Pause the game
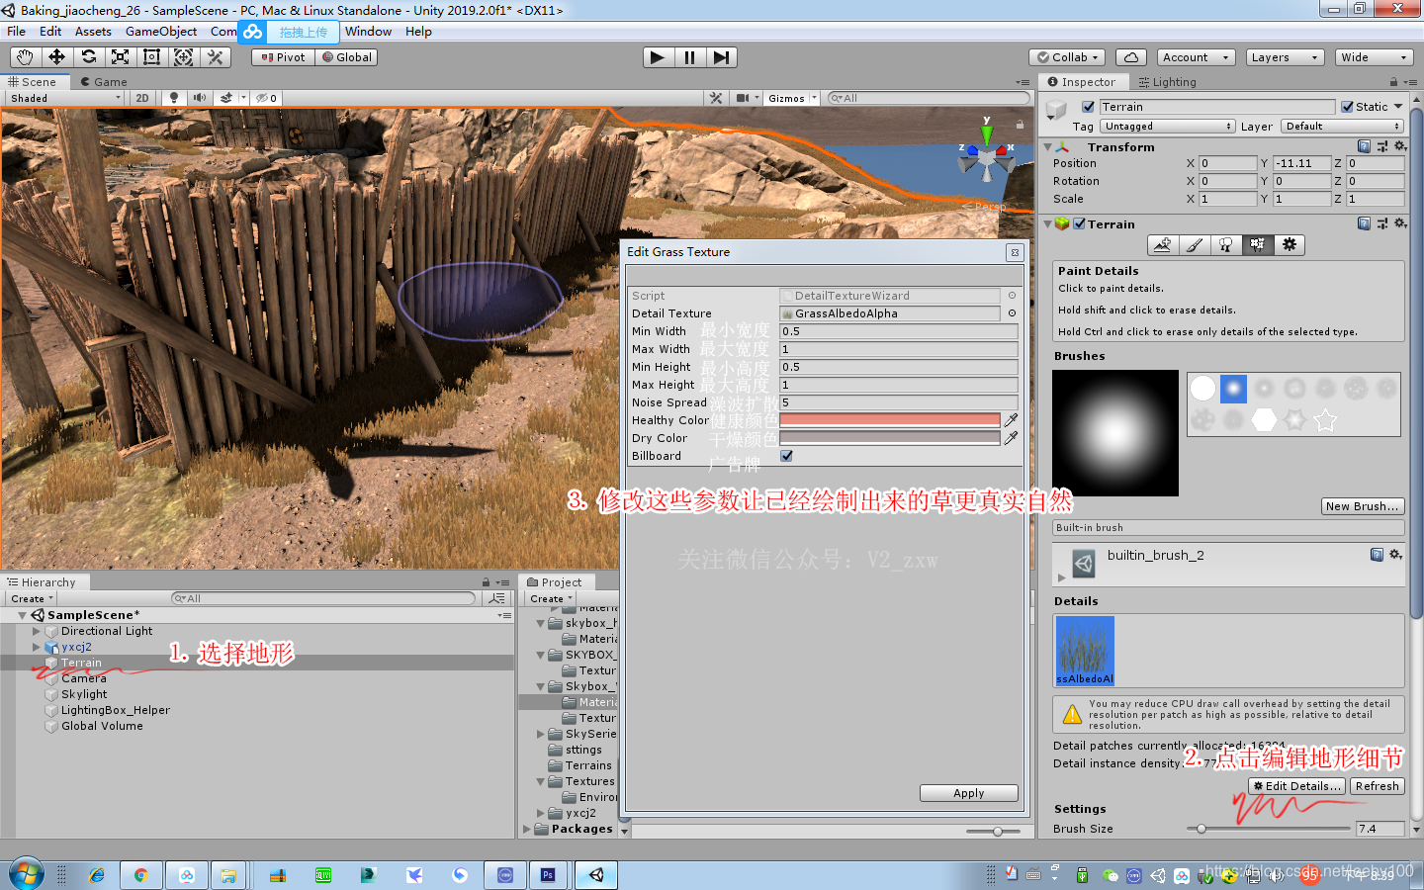Viewport: 1424px width, 890px height. tap(689, 57)
